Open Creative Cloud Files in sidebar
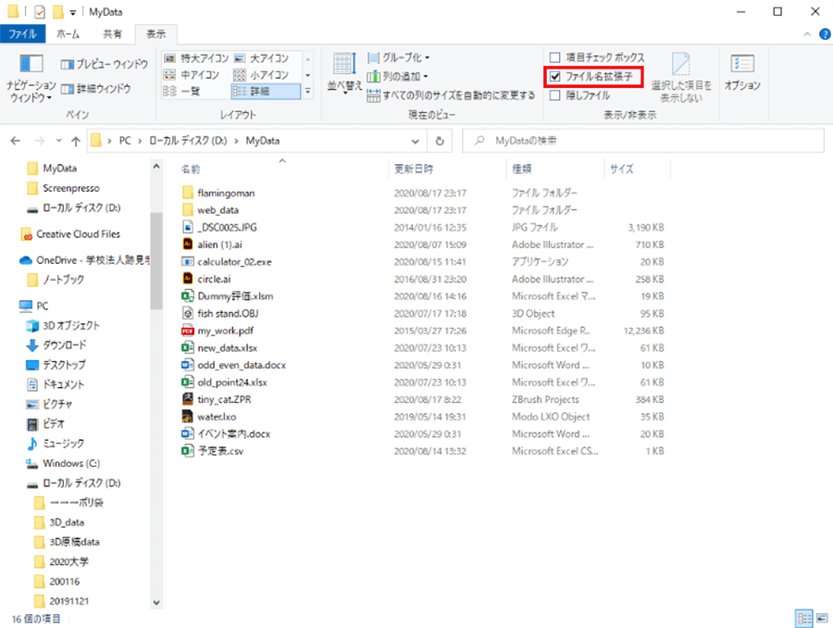 78,234
